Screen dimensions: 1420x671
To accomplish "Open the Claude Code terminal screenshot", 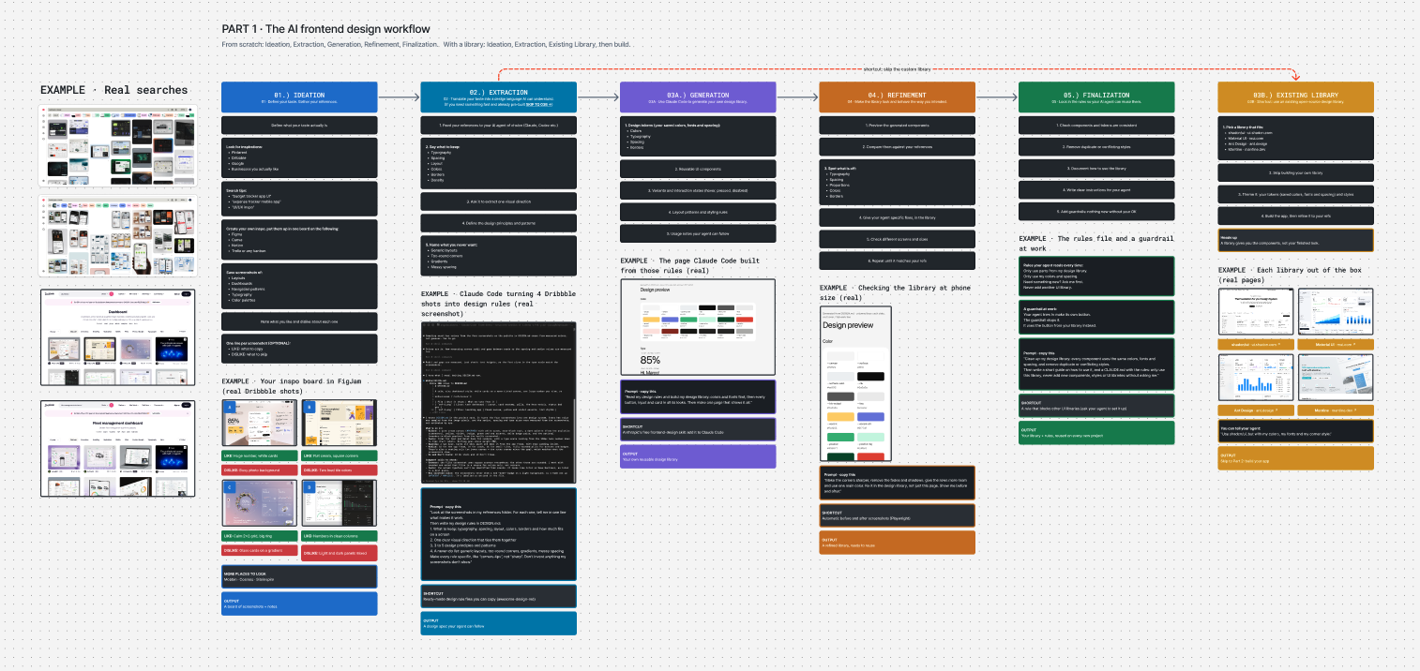I will 498,403.
